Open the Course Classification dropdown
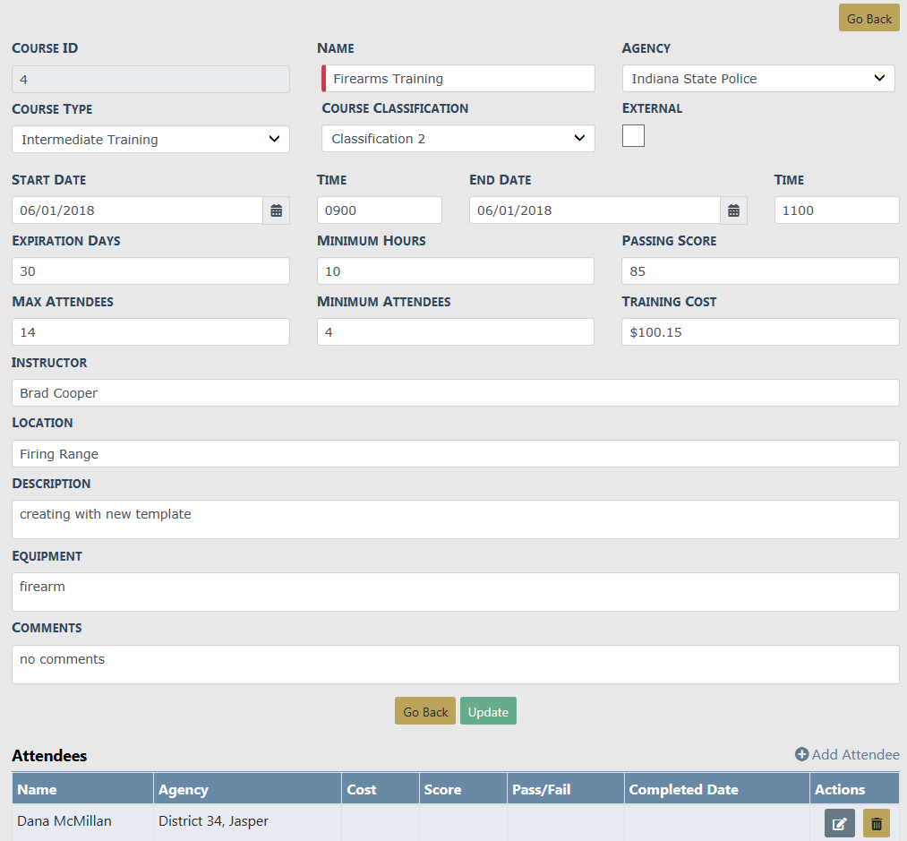907x841 pixels. [458, 139]
